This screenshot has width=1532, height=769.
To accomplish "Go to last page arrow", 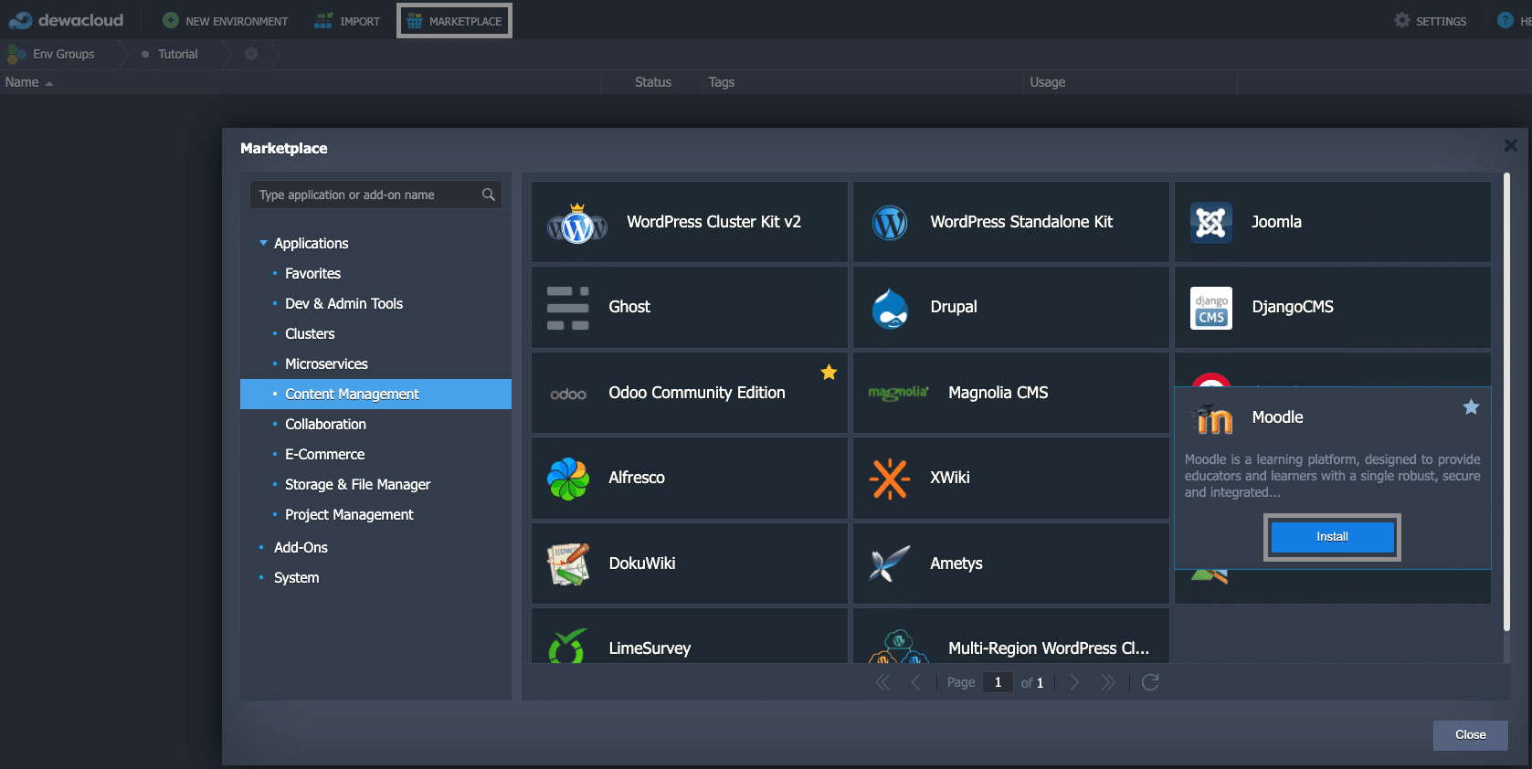I will pyautogui.click(x=1108, y=682).
